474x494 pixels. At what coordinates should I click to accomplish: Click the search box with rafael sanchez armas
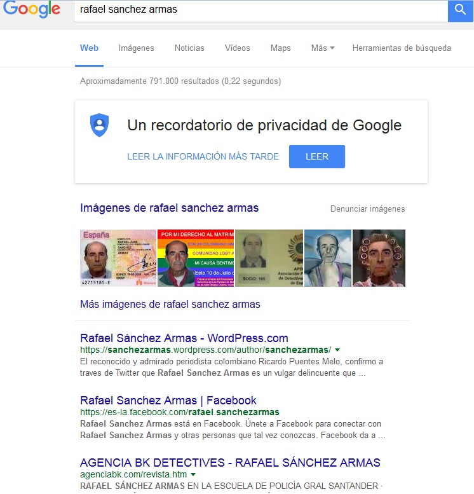pos(261,11)
